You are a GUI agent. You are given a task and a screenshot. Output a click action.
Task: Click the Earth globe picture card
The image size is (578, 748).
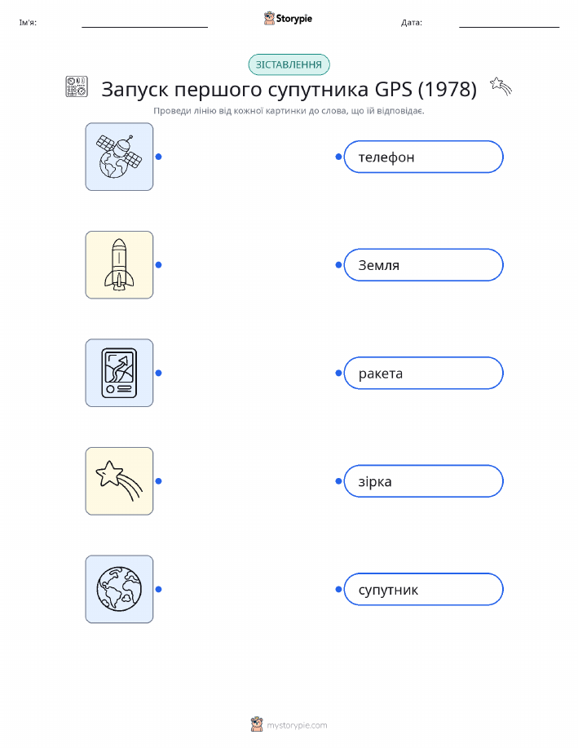click(119, 589)
